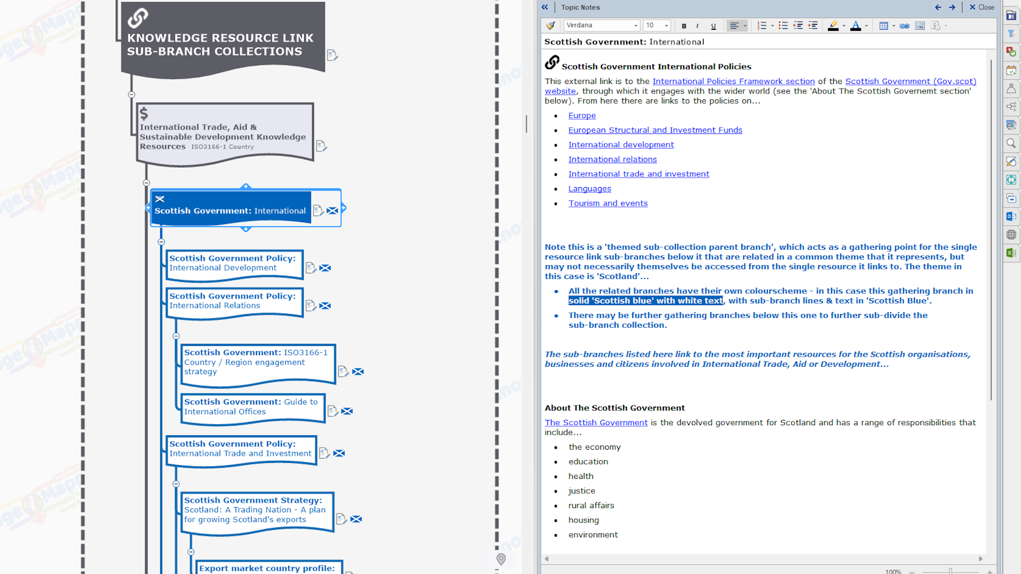Insert image into topic notes
1021x574 pixels.
click(x=919, y=26)
